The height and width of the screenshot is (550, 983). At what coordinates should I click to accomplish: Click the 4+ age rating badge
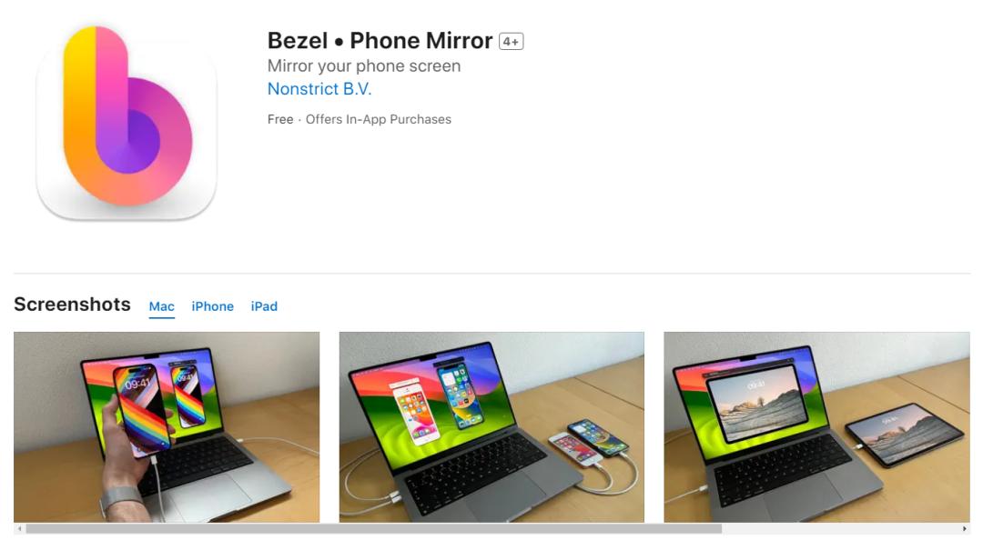coord(511,41)
